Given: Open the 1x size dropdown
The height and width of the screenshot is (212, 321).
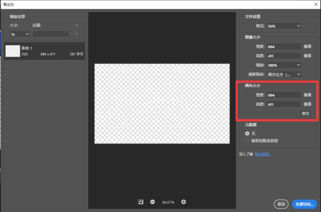Looking at the screenshot, I should tap(20, 34).
